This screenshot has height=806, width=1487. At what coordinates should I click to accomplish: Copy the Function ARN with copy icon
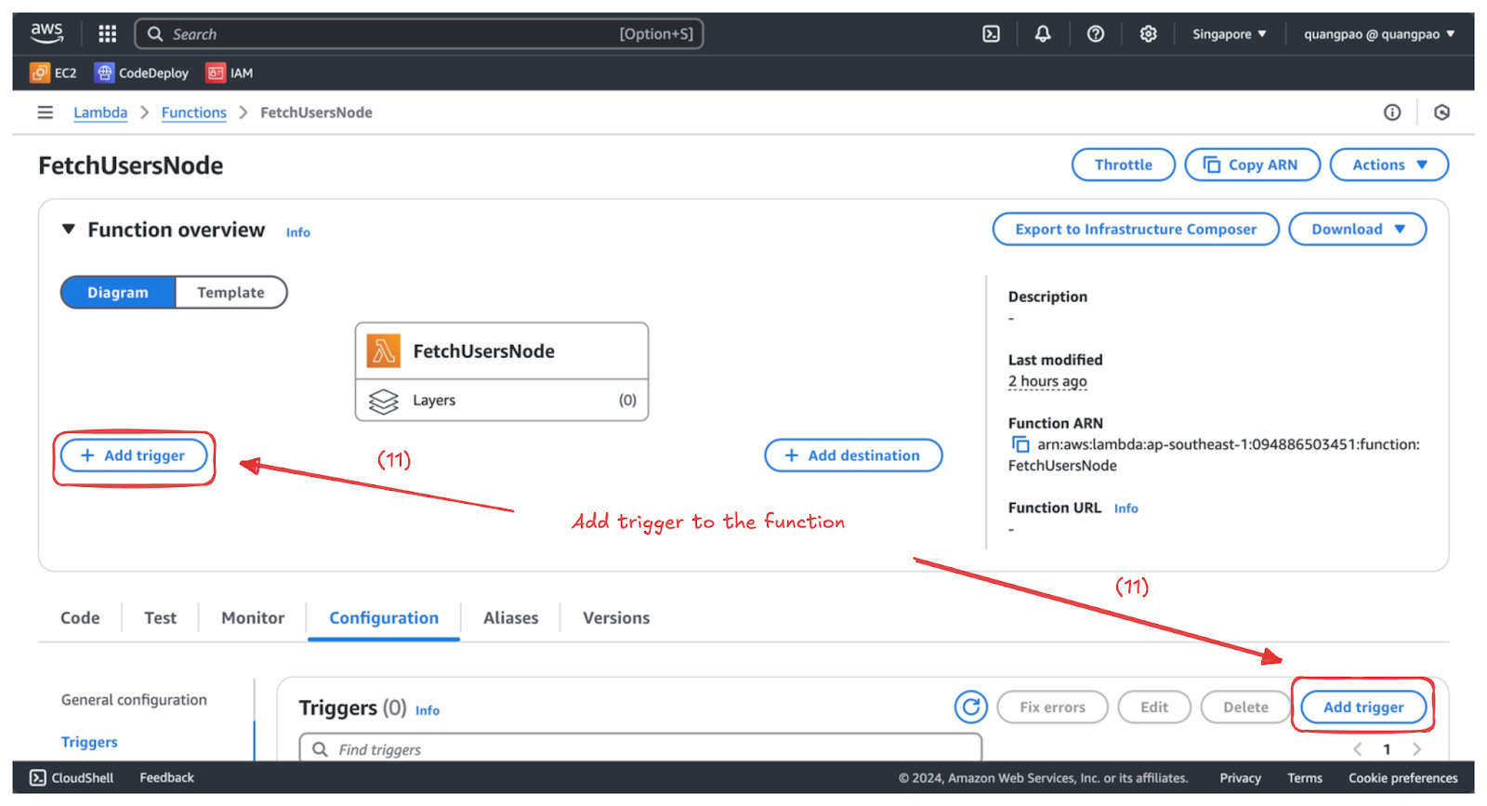coord(1020,444)
